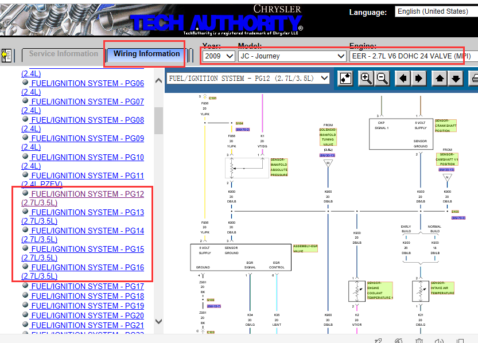The image size is (478, 343).
Task: Select the Wiring Information tab
Action: click(146, 54)
